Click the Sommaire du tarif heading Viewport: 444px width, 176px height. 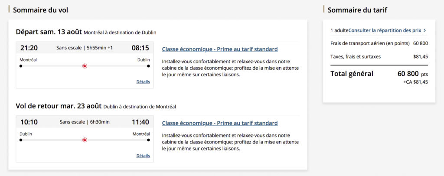point(357,10)
